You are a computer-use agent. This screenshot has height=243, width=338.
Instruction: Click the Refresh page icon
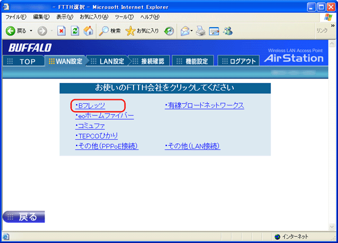[x=75, y=31]
